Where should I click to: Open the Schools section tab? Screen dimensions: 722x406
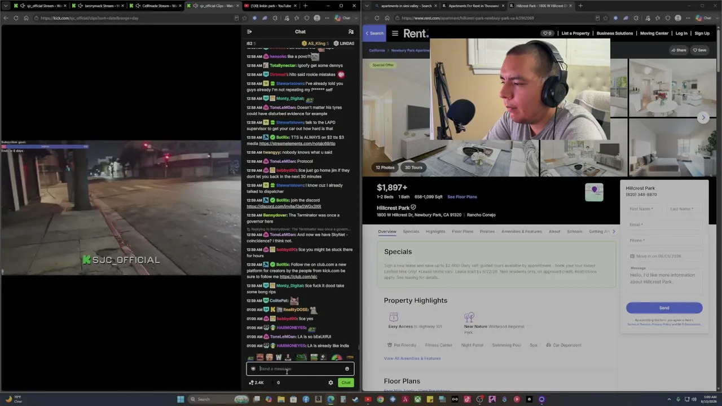(575, 231)
